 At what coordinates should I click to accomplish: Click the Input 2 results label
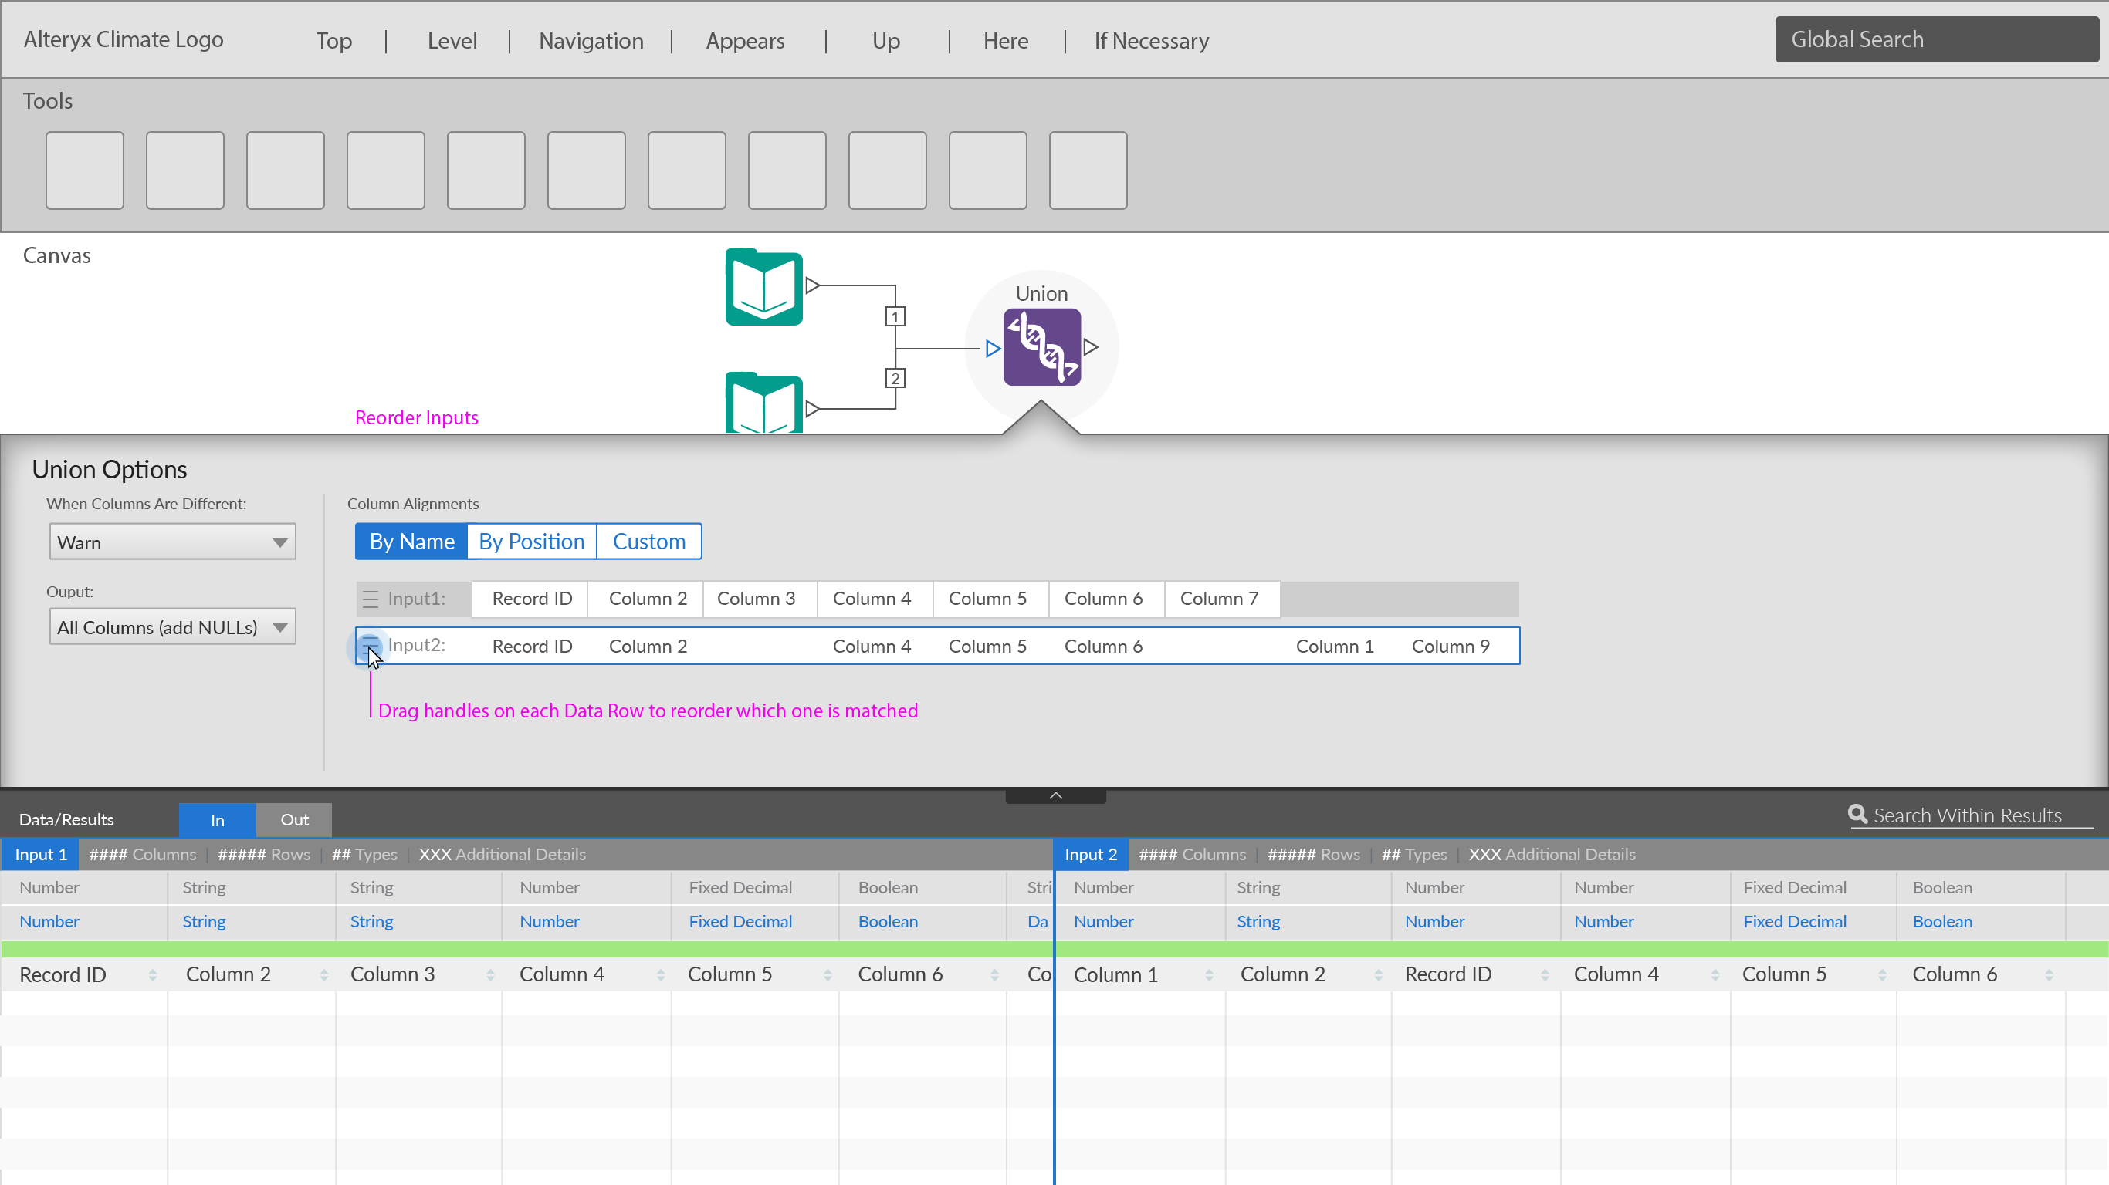click(x=1090, y=854)
